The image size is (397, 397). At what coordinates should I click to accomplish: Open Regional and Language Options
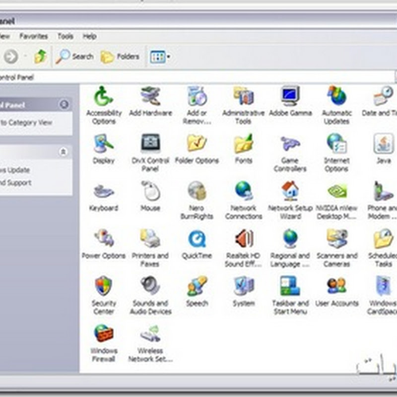pos(290,248)
